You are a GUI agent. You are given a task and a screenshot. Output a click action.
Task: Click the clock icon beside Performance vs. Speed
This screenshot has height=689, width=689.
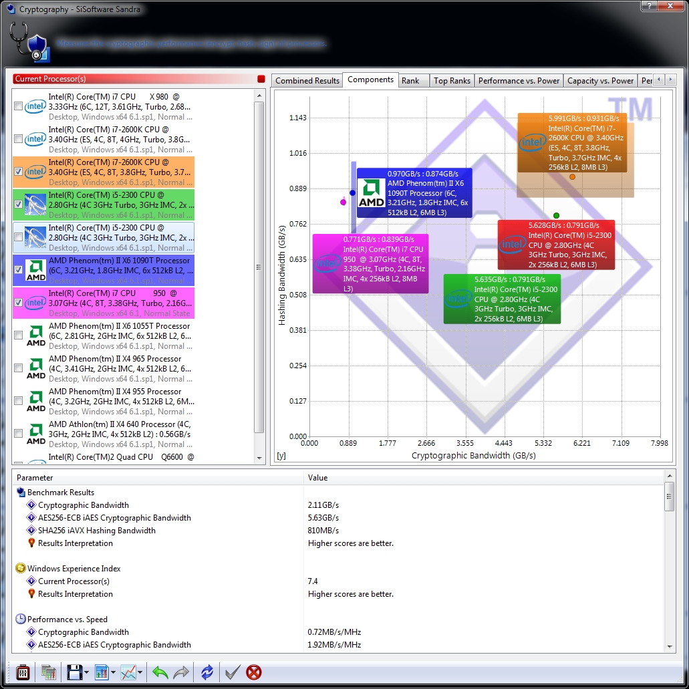[x=21, y=619]
